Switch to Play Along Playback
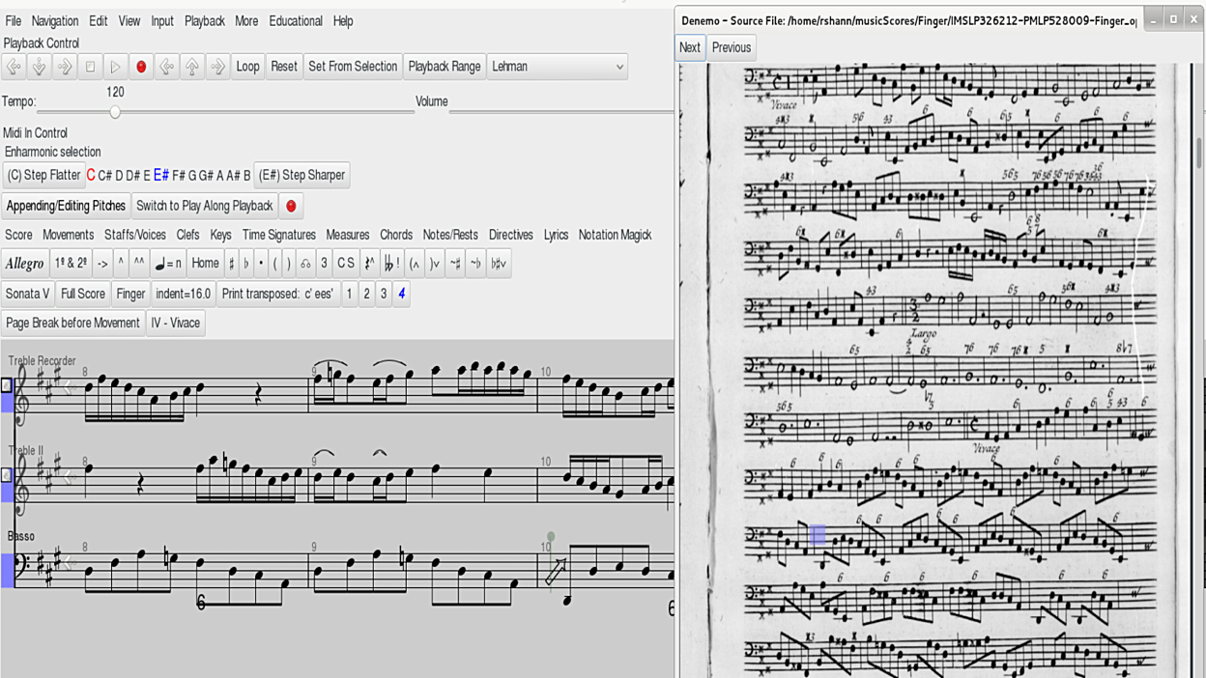Viewport: 1206px width, 678px height. click(x=204, y=206)
